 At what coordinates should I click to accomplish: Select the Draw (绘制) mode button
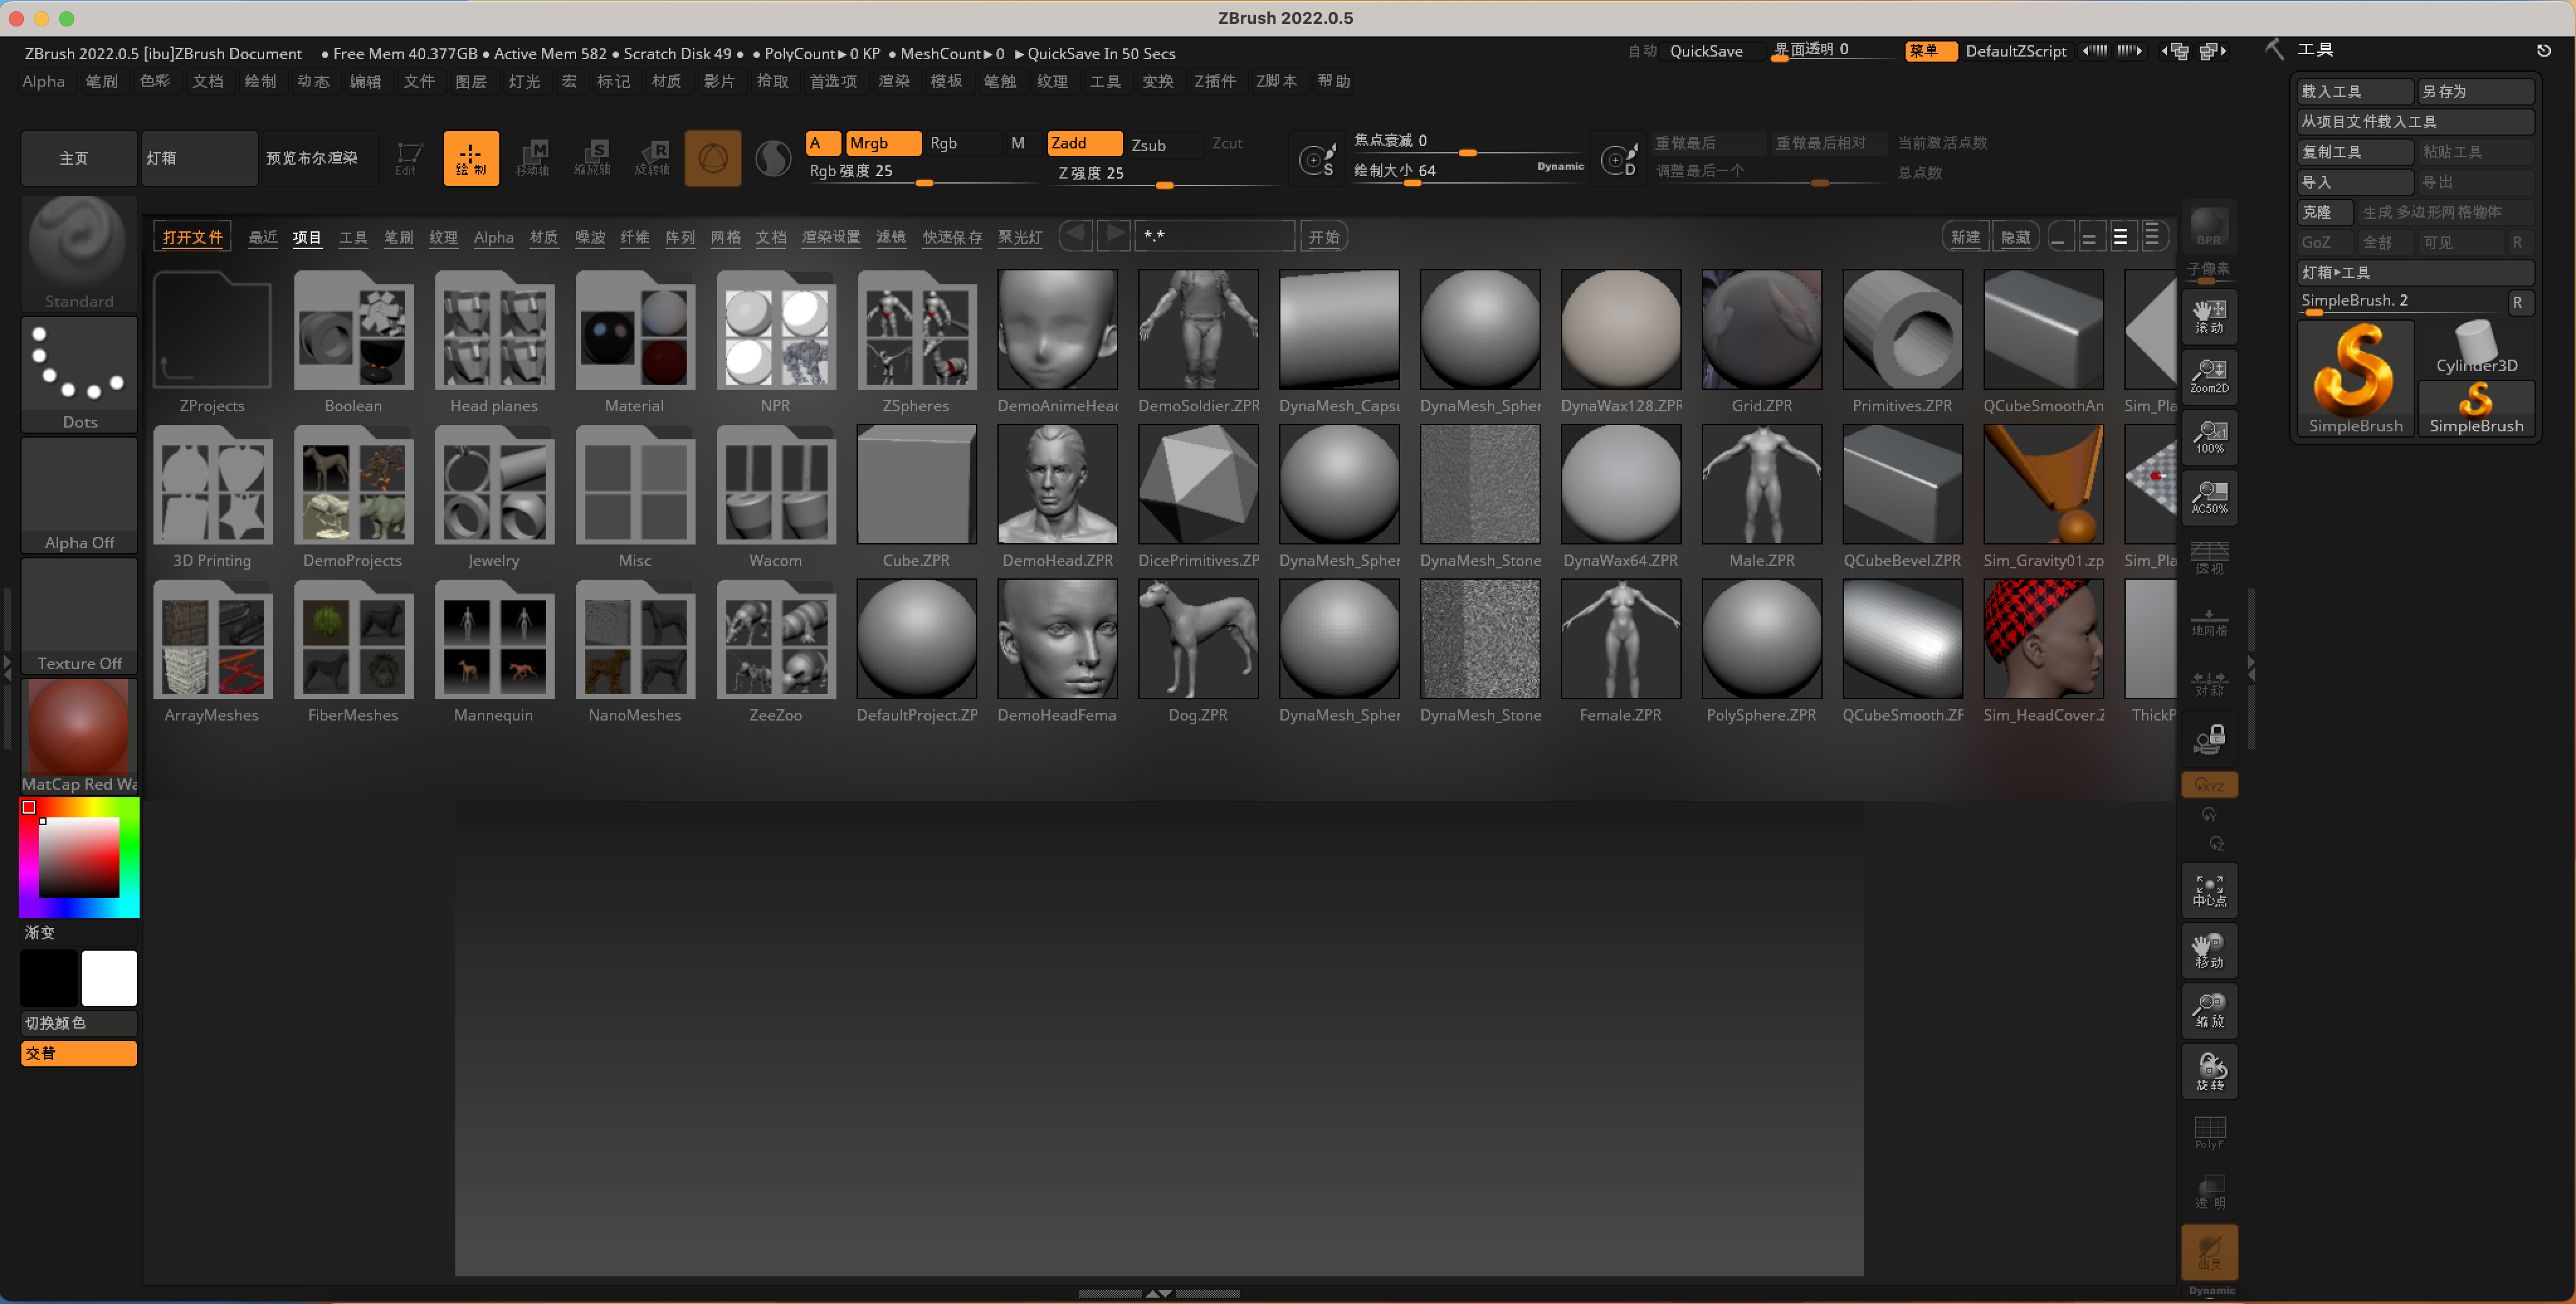(471, 158)
